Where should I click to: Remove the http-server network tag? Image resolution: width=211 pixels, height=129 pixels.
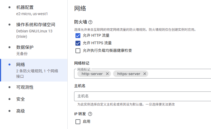click(107, 74)
